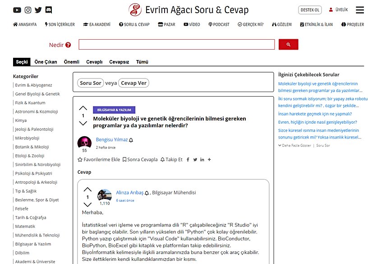This screenshot has height=264, width=372.
Task: Open the hamburger main menu
Action: (x=360, y=10)
